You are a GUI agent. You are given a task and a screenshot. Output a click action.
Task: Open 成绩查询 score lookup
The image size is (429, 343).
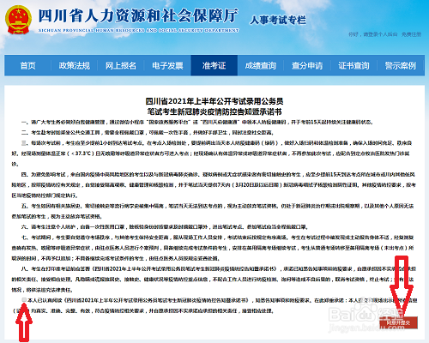coord(261,66)
